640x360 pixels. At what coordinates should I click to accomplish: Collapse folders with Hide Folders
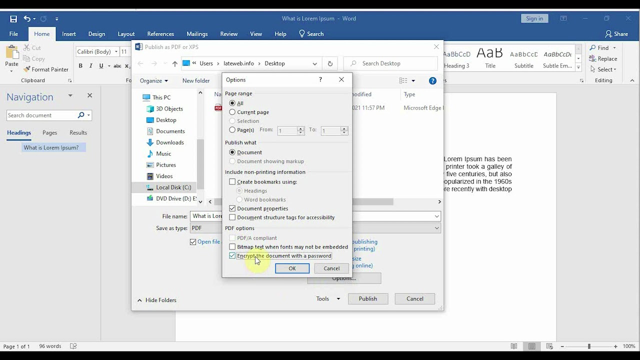pyautogui.click(x=156, y=300)
